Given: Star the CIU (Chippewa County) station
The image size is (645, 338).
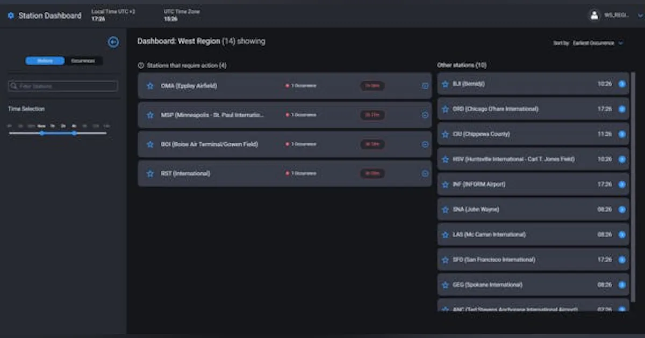Looking at the screenshot, I should tap(445, 134).
